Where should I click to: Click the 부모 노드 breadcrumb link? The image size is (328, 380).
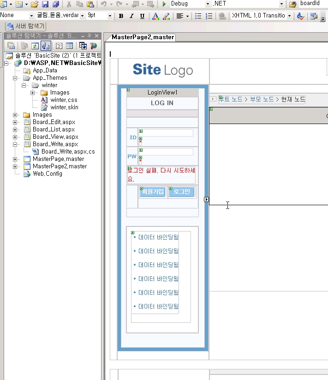point(262,99)
